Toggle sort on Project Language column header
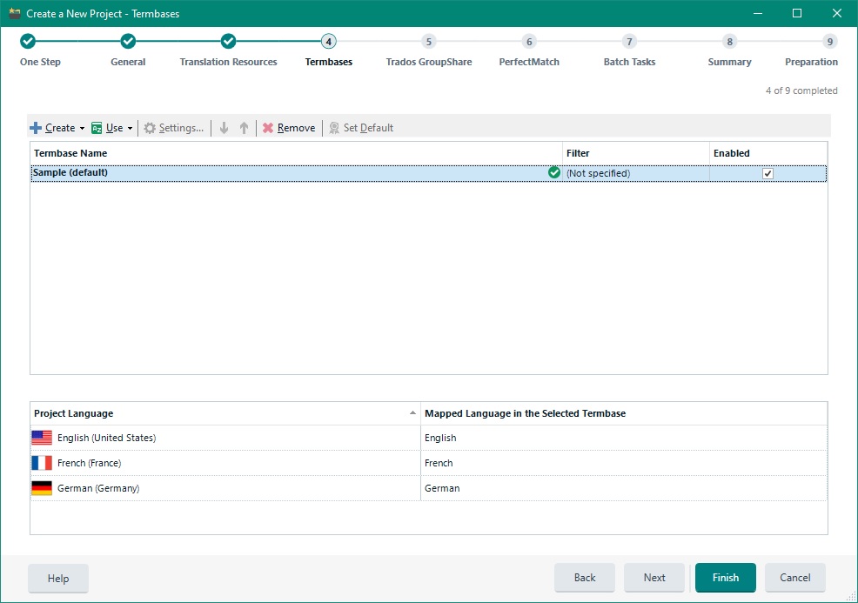The image size is (858, 603). click(x=225, y=413)
